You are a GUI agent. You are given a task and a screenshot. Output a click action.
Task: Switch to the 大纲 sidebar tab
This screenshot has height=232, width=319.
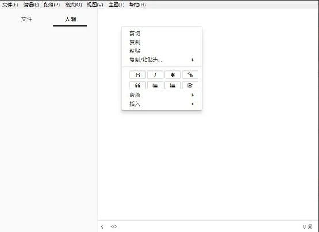point(70,19)
